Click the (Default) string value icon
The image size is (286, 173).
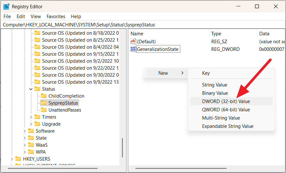point(133,41)
